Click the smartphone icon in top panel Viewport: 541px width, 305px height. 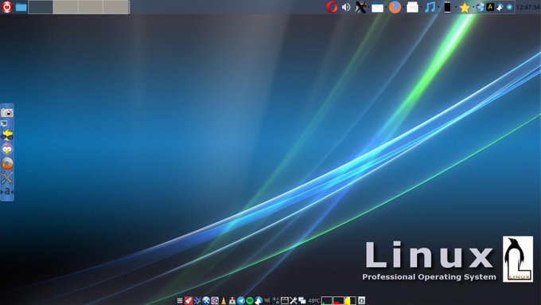[447, 7]
